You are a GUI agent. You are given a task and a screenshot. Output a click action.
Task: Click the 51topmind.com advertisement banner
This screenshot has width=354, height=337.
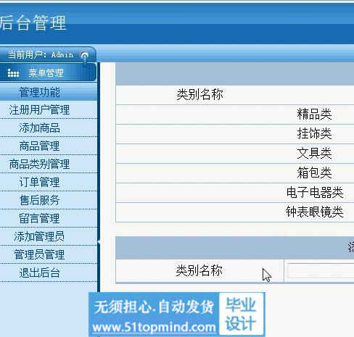tap(177, 314)
